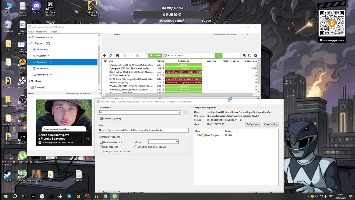Click the Выбрать все button
355x200 pixels.
(253, 124)
